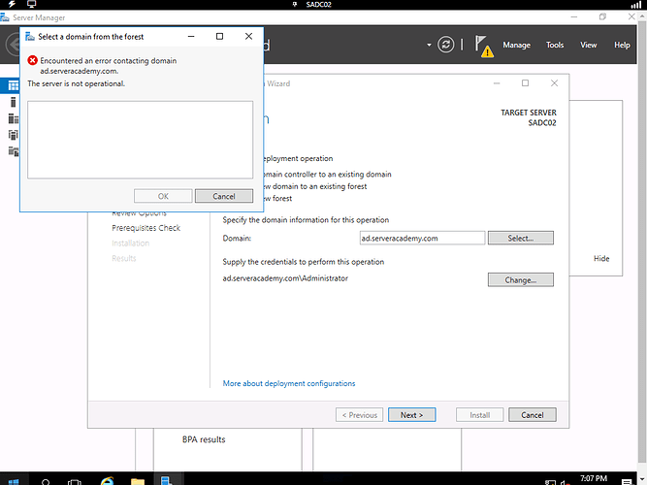The image size is (647, 485).
Task: Open Windows taskbar search magnifier
Action: pos(46,482)
